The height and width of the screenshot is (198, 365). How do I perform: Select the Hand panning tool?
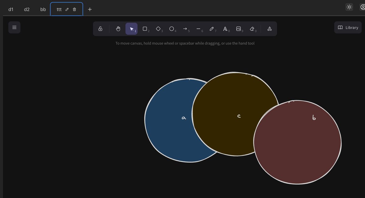118,29
